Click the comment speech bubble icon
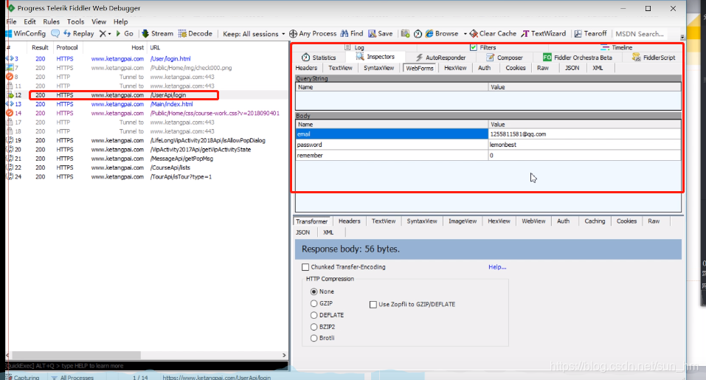This screenshot has width=706, height=380. coord(55,34)
